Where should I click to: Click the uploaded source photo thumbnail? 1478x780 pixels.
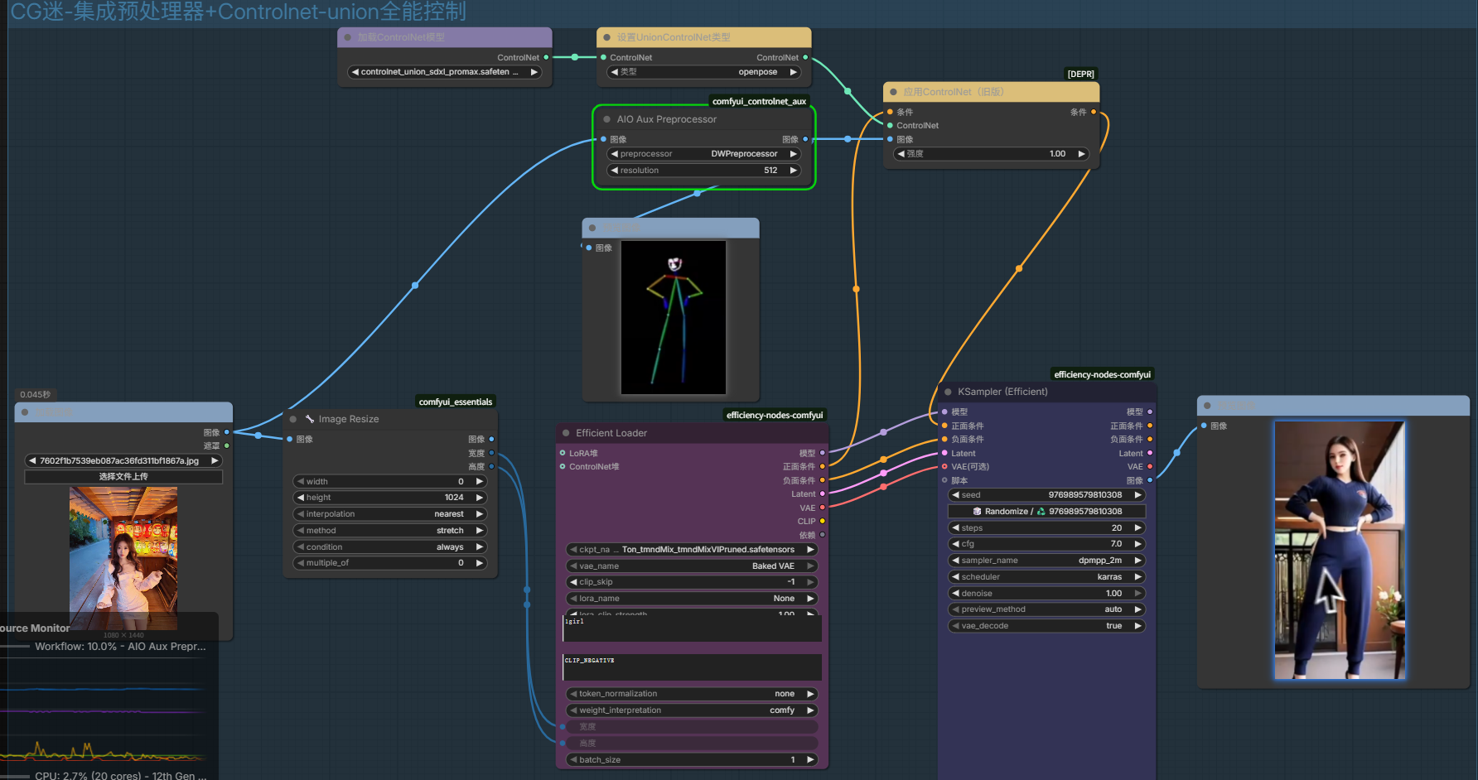click(123, 558)
